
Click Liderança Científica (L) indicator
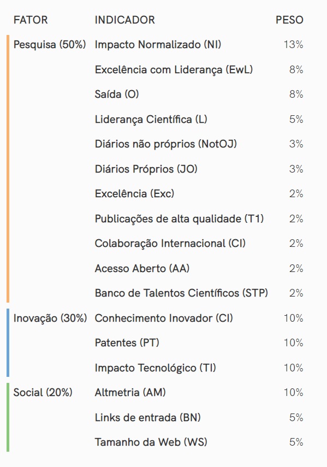(x=151, y=120)
